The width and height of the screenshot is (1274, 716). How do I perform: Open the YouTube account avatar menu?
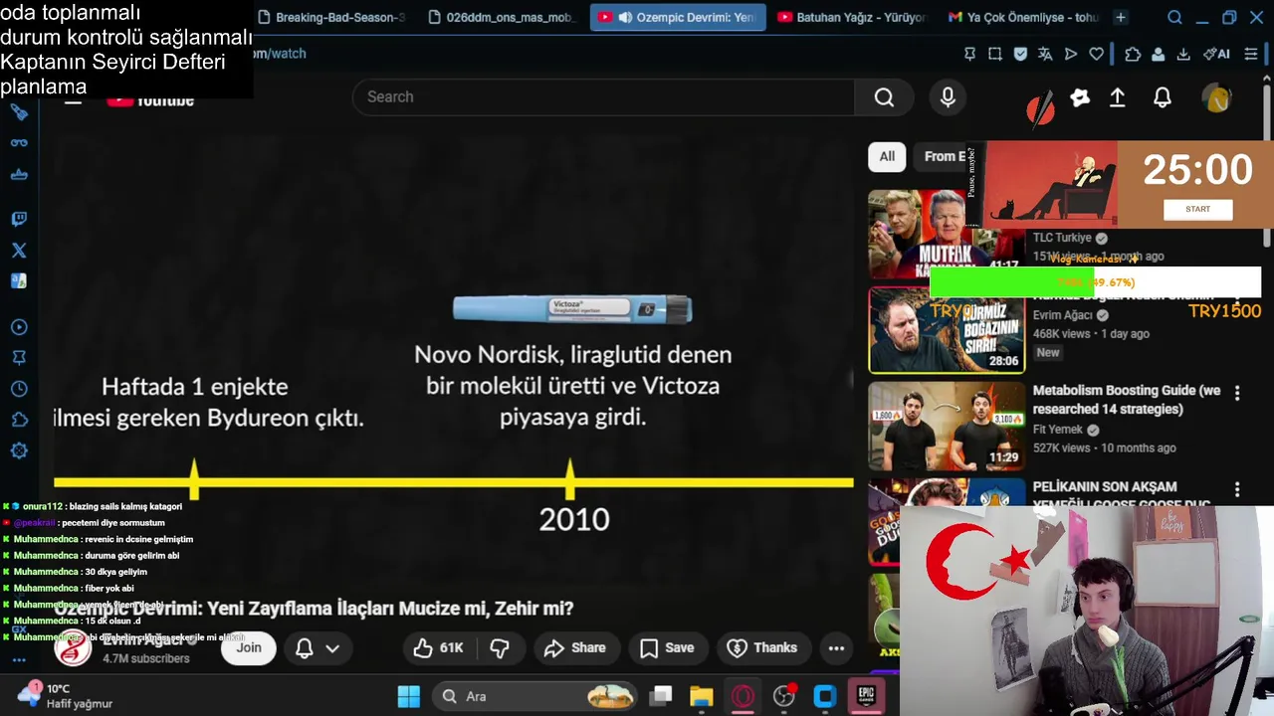1216,98
